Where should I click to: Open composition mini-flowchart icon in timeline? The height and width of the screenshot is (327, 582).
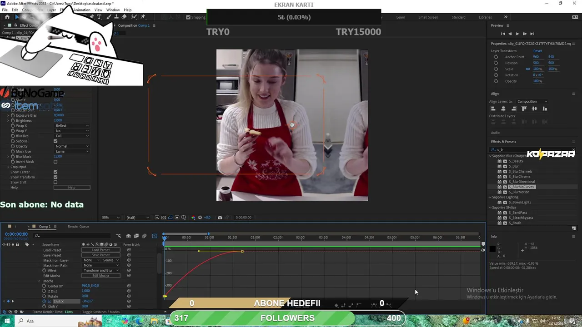point(118,236)
